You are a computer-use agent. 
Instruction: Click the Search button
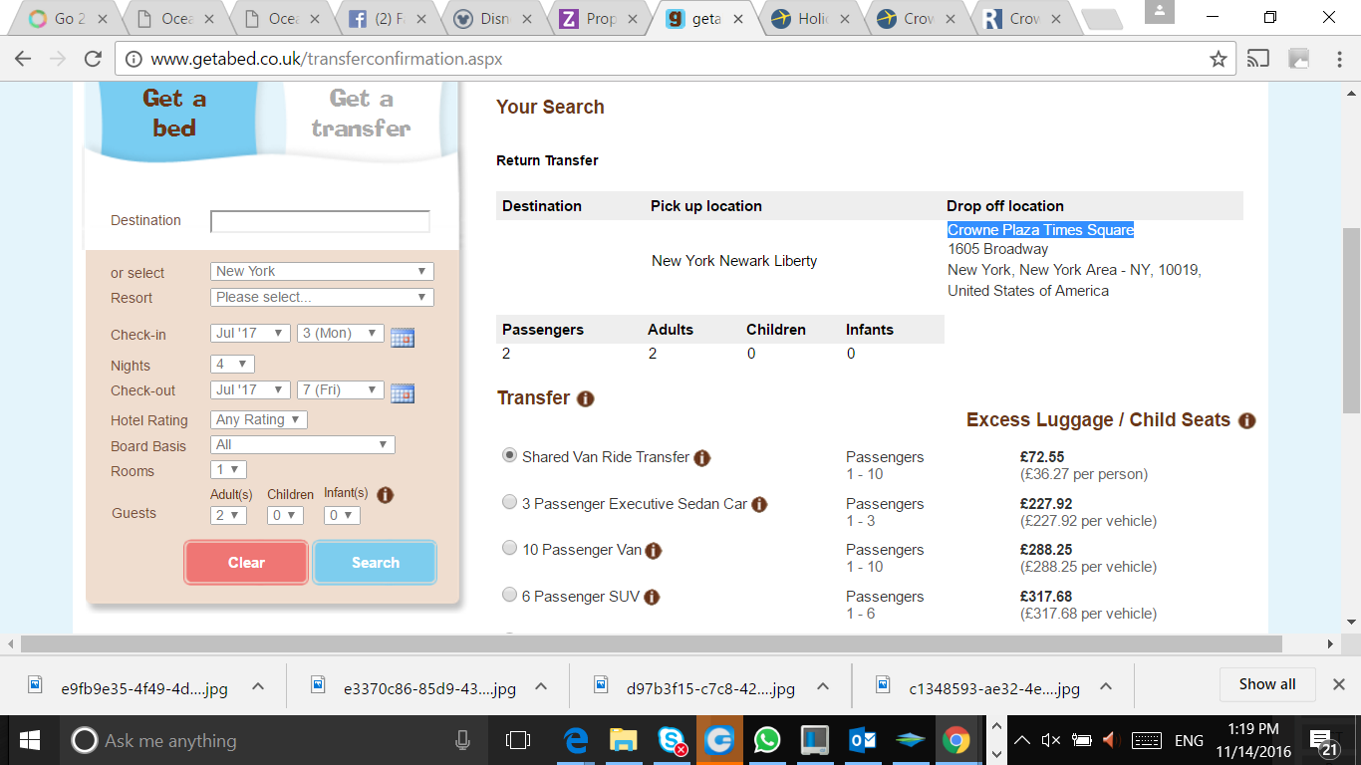point(375,563)
